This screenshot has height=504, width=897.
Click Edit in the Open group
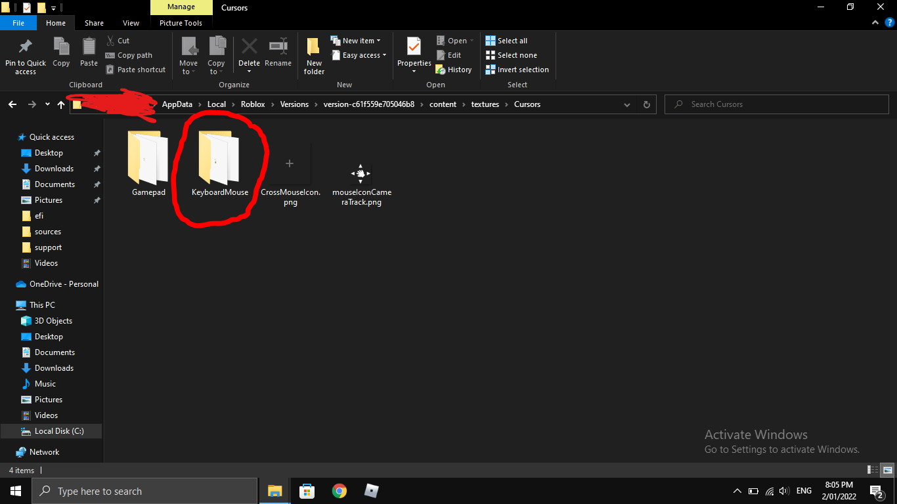(x=448, y=55)
